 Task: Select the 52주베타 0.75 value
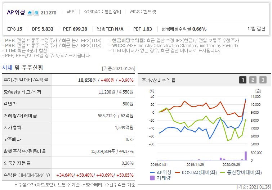pos(130,140)
